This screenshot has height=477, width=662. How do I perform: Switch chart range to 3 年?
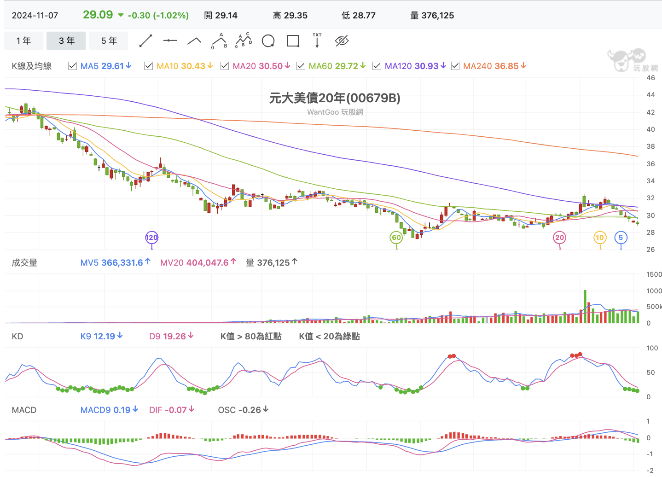[x=66, y=41]
